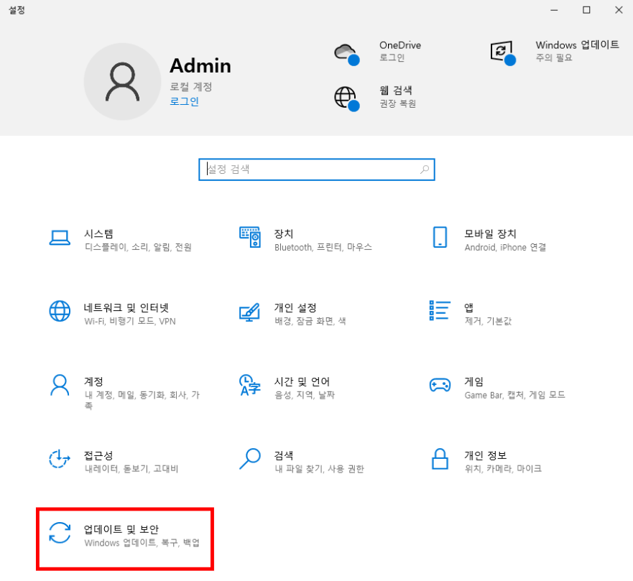
Task: Maximize the 설정 window
Action: coord(586,10)
